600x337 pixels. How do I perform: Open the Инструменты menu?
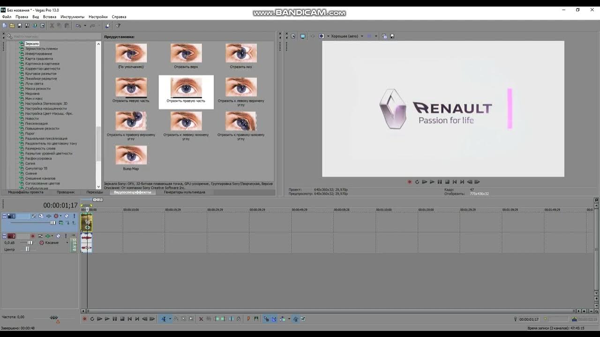point(72,17)
